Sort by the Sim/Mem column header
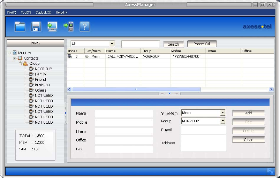 95,51
